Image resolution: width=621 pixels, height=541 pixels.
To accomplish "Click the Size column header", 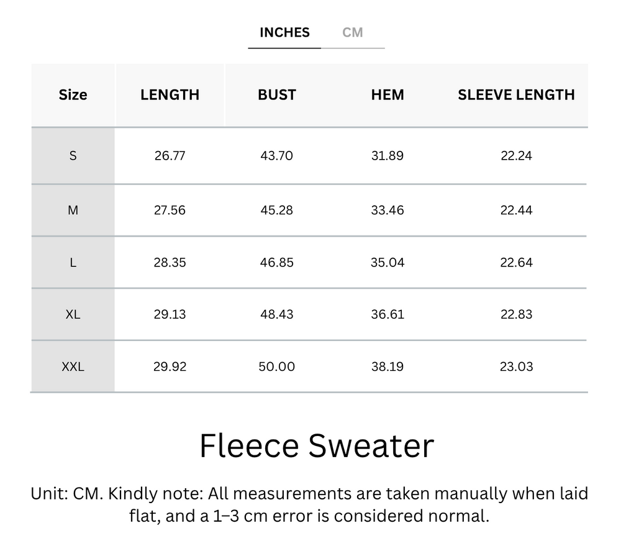I will click(x=73, y=95).
